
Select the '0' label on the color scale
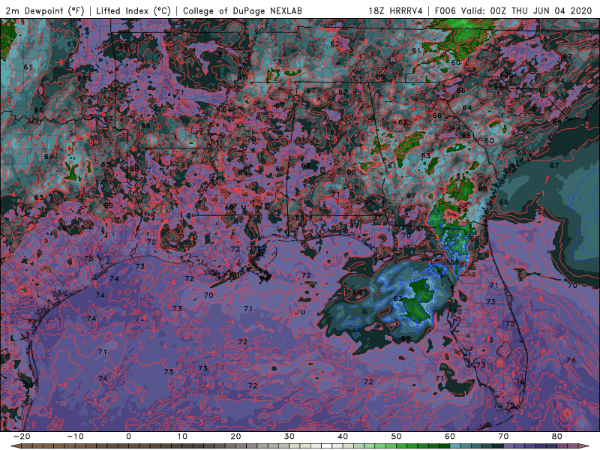(x=128, y=436)
